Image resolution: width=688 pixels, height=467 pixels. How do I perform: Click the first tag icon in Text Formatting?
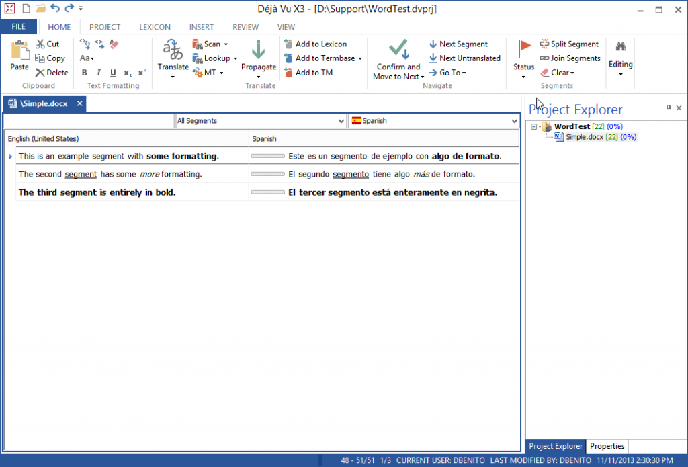pyautogui.click(x=85, y=44)
